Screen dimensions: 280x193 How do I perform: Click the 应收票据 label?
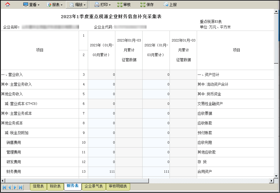coord(205,114)
